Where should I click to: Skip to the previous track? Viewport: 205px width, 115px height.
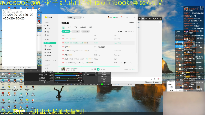95,69
